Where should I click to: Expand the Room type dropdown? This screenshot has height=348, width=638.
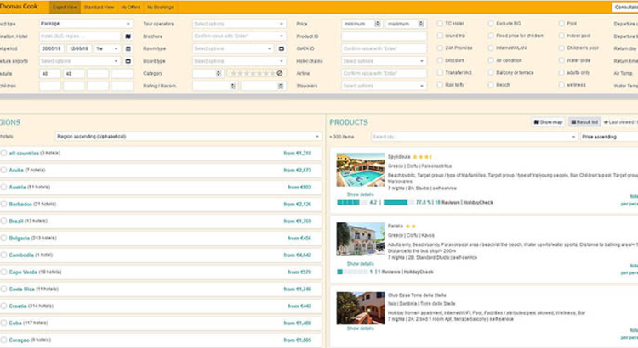[x=233, y=48]
